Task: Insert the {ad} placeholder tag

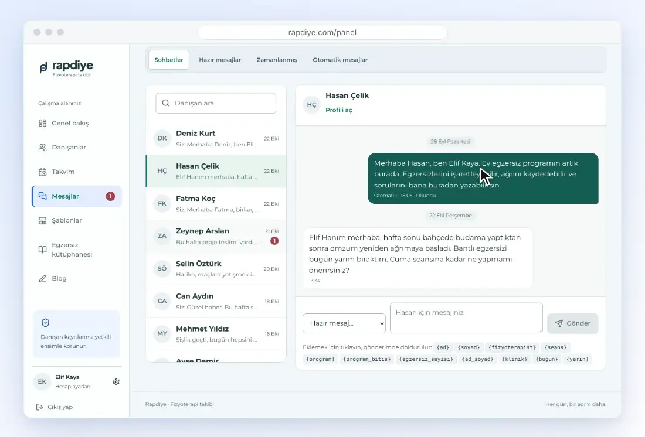Action: (x=443, y=347)
